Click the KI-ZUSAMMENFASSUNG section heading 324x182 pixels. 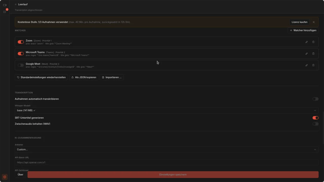click(x=28, y=138)
